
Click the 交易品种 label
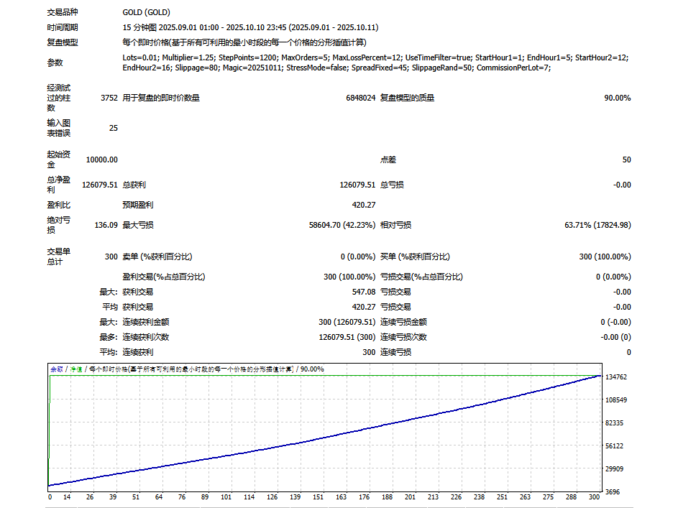click(x=63, y=12)
